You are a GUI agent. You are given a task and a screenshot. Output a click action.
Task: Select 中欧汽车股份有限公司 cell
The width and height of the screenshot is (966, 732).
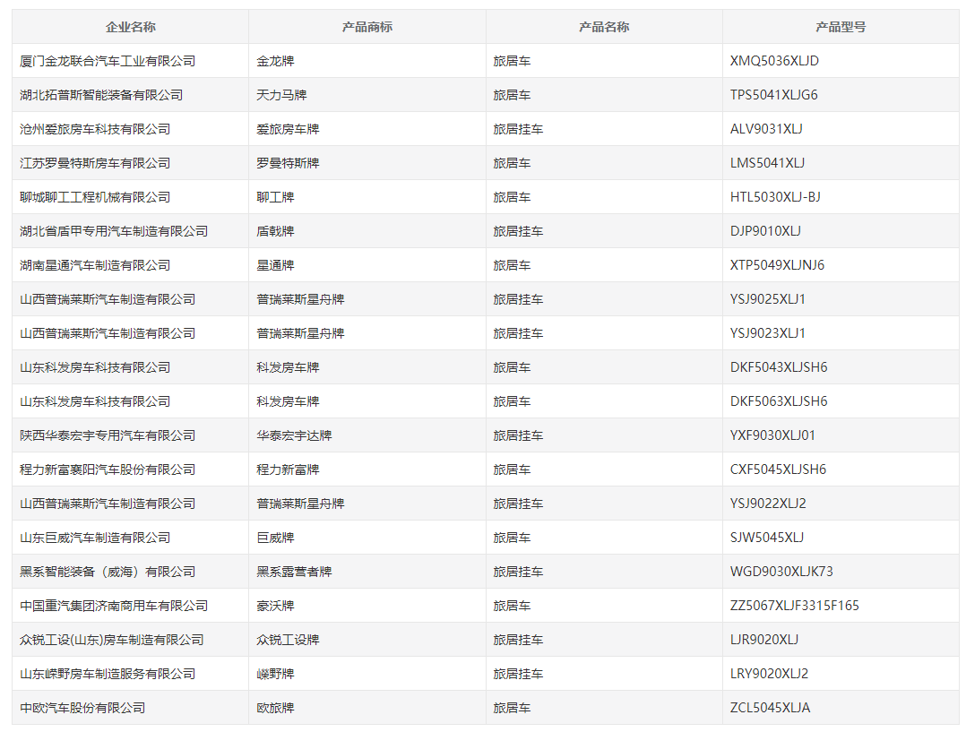[x=130, y=707]
